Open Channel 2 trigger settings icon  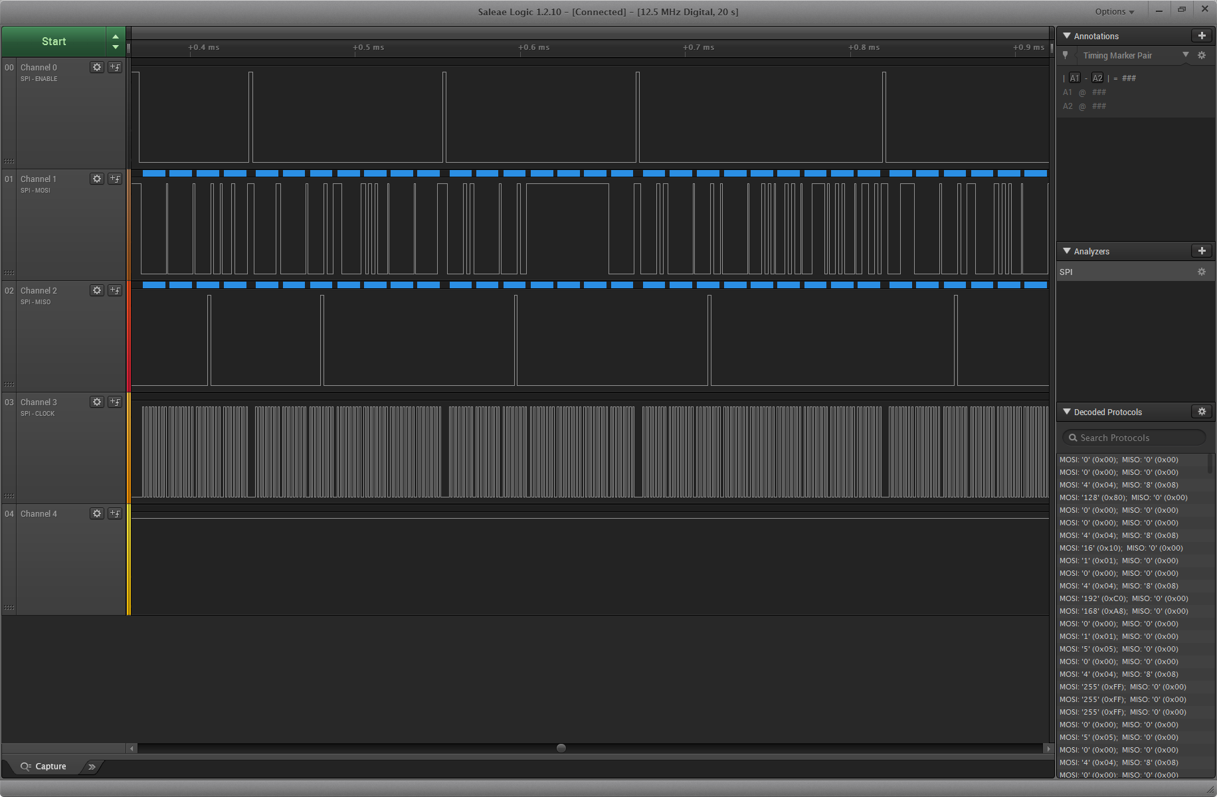click(115, 290)
